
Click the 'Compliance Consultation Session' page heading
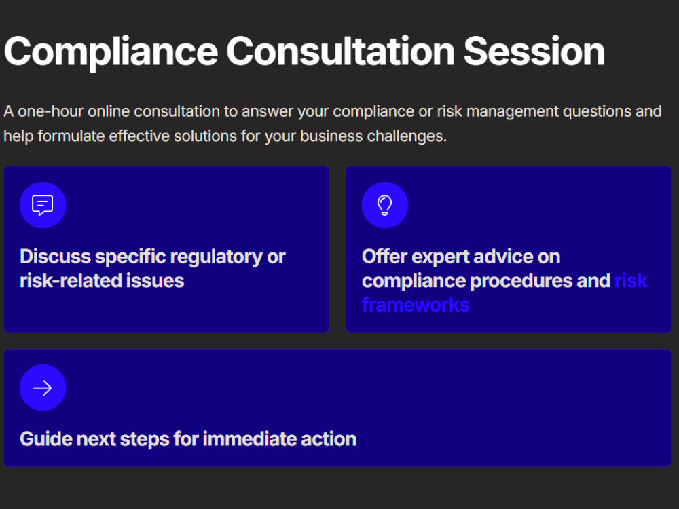(x=304, y=52)
